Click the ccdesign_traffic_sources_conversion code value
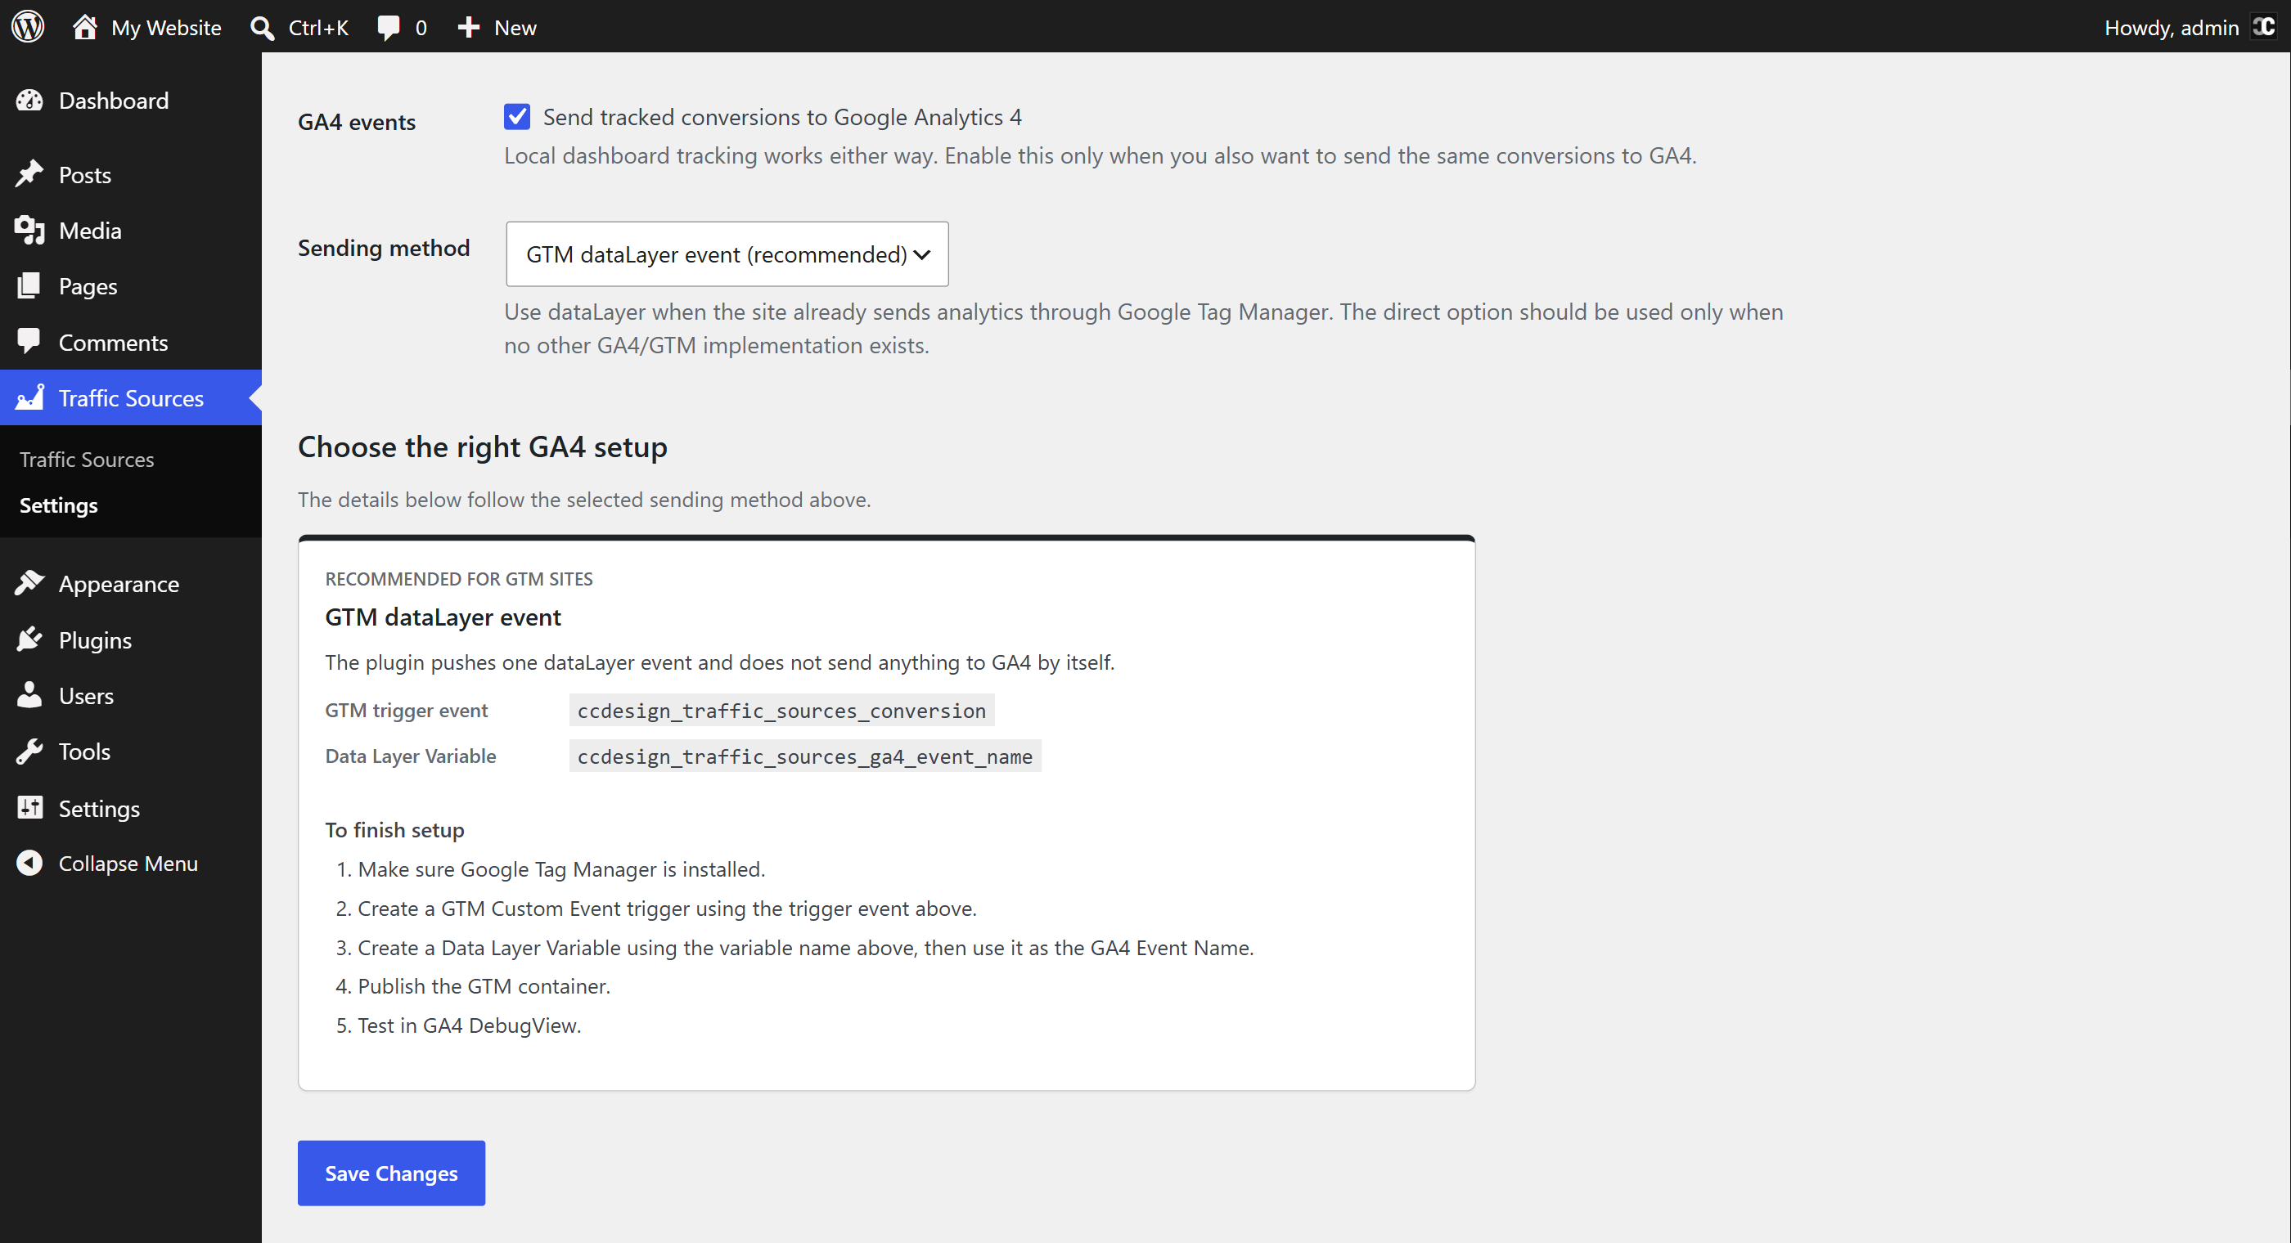 click(x=781, y=711)
